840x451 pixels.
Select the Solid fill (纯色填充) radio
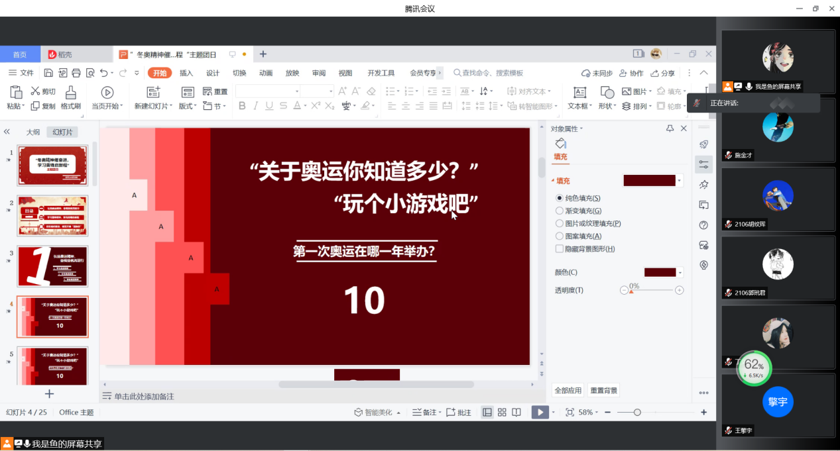(559, 198)
